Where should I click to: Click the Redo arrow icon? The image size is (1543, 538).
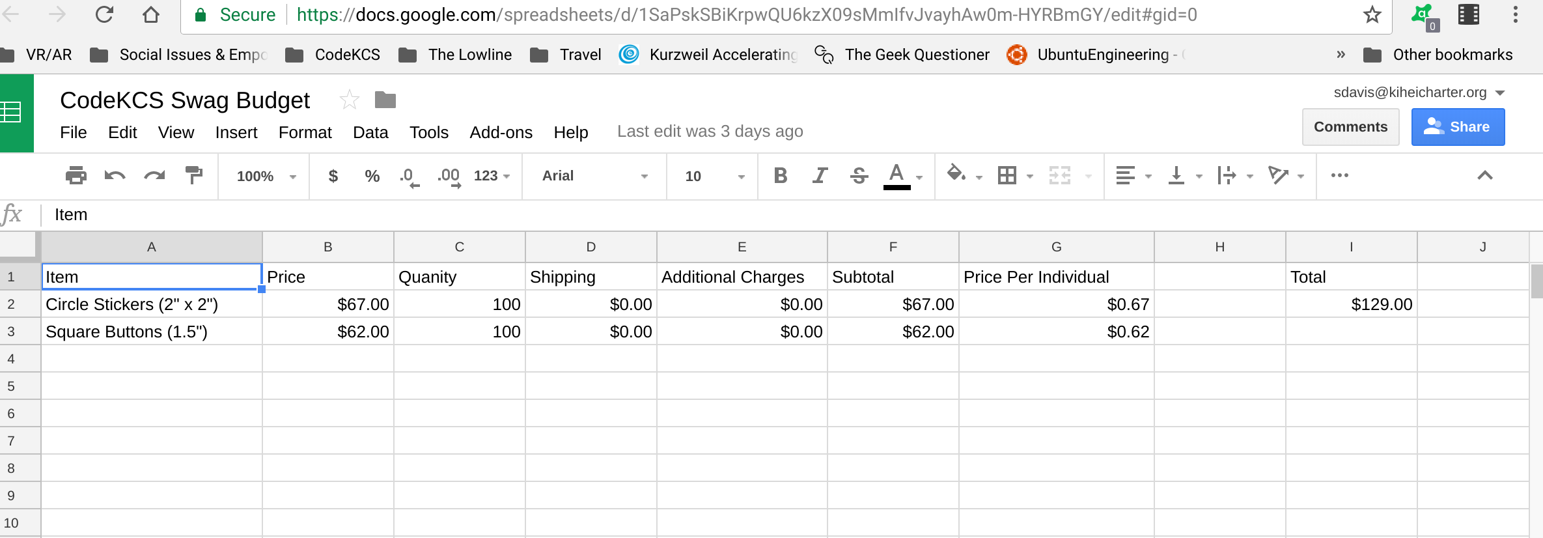tap(154, 176)
